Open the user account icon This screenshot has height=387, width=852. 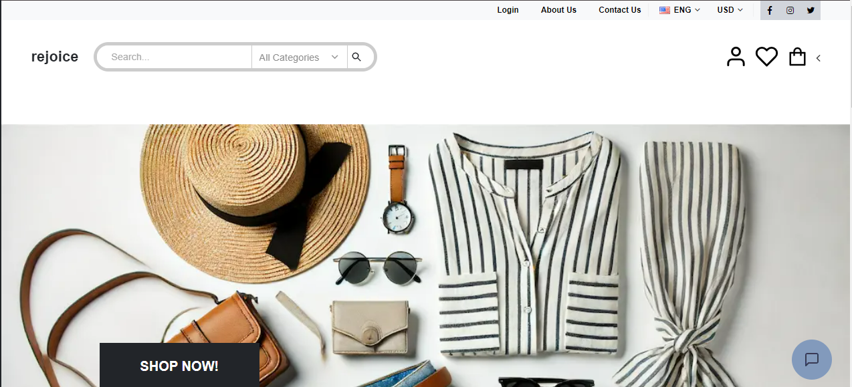[736, 57]
